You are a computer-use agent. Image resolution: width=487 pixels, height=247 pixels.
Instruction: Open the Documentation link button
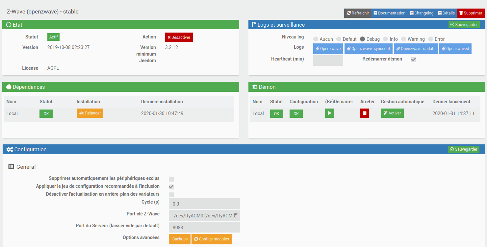pyautogui.click(x=389, y=13)
